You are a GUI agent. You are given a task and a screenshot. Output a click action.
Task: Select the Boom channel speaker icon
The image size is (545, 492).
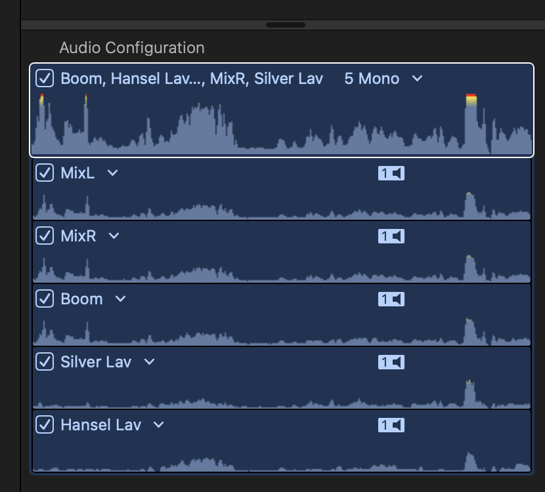tap(391, 299)
